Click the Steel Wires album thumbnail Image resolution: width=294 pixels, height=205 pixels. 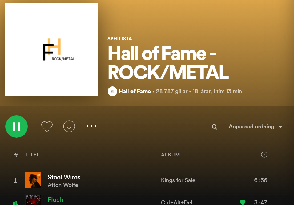33,180
